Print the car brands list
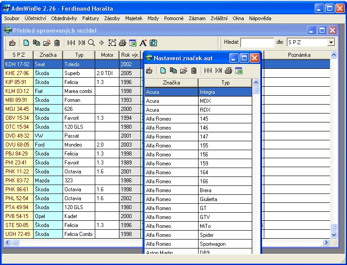347x265 pixels. (x=229, y=71)
